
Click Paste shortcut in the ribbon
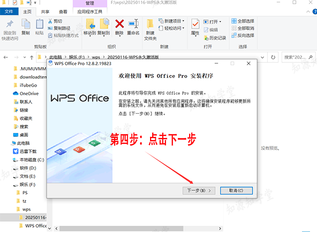click(63, 35)
